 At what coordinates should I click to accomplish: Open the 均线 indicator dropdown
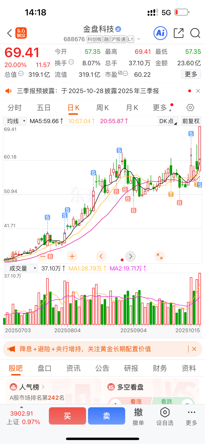(x=15, y=121)
